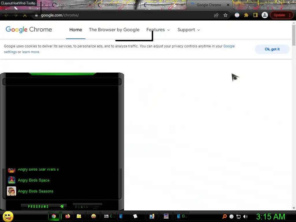
Task: Toggle the Chrome side panel icon
Action: click(x=256, y=15)
